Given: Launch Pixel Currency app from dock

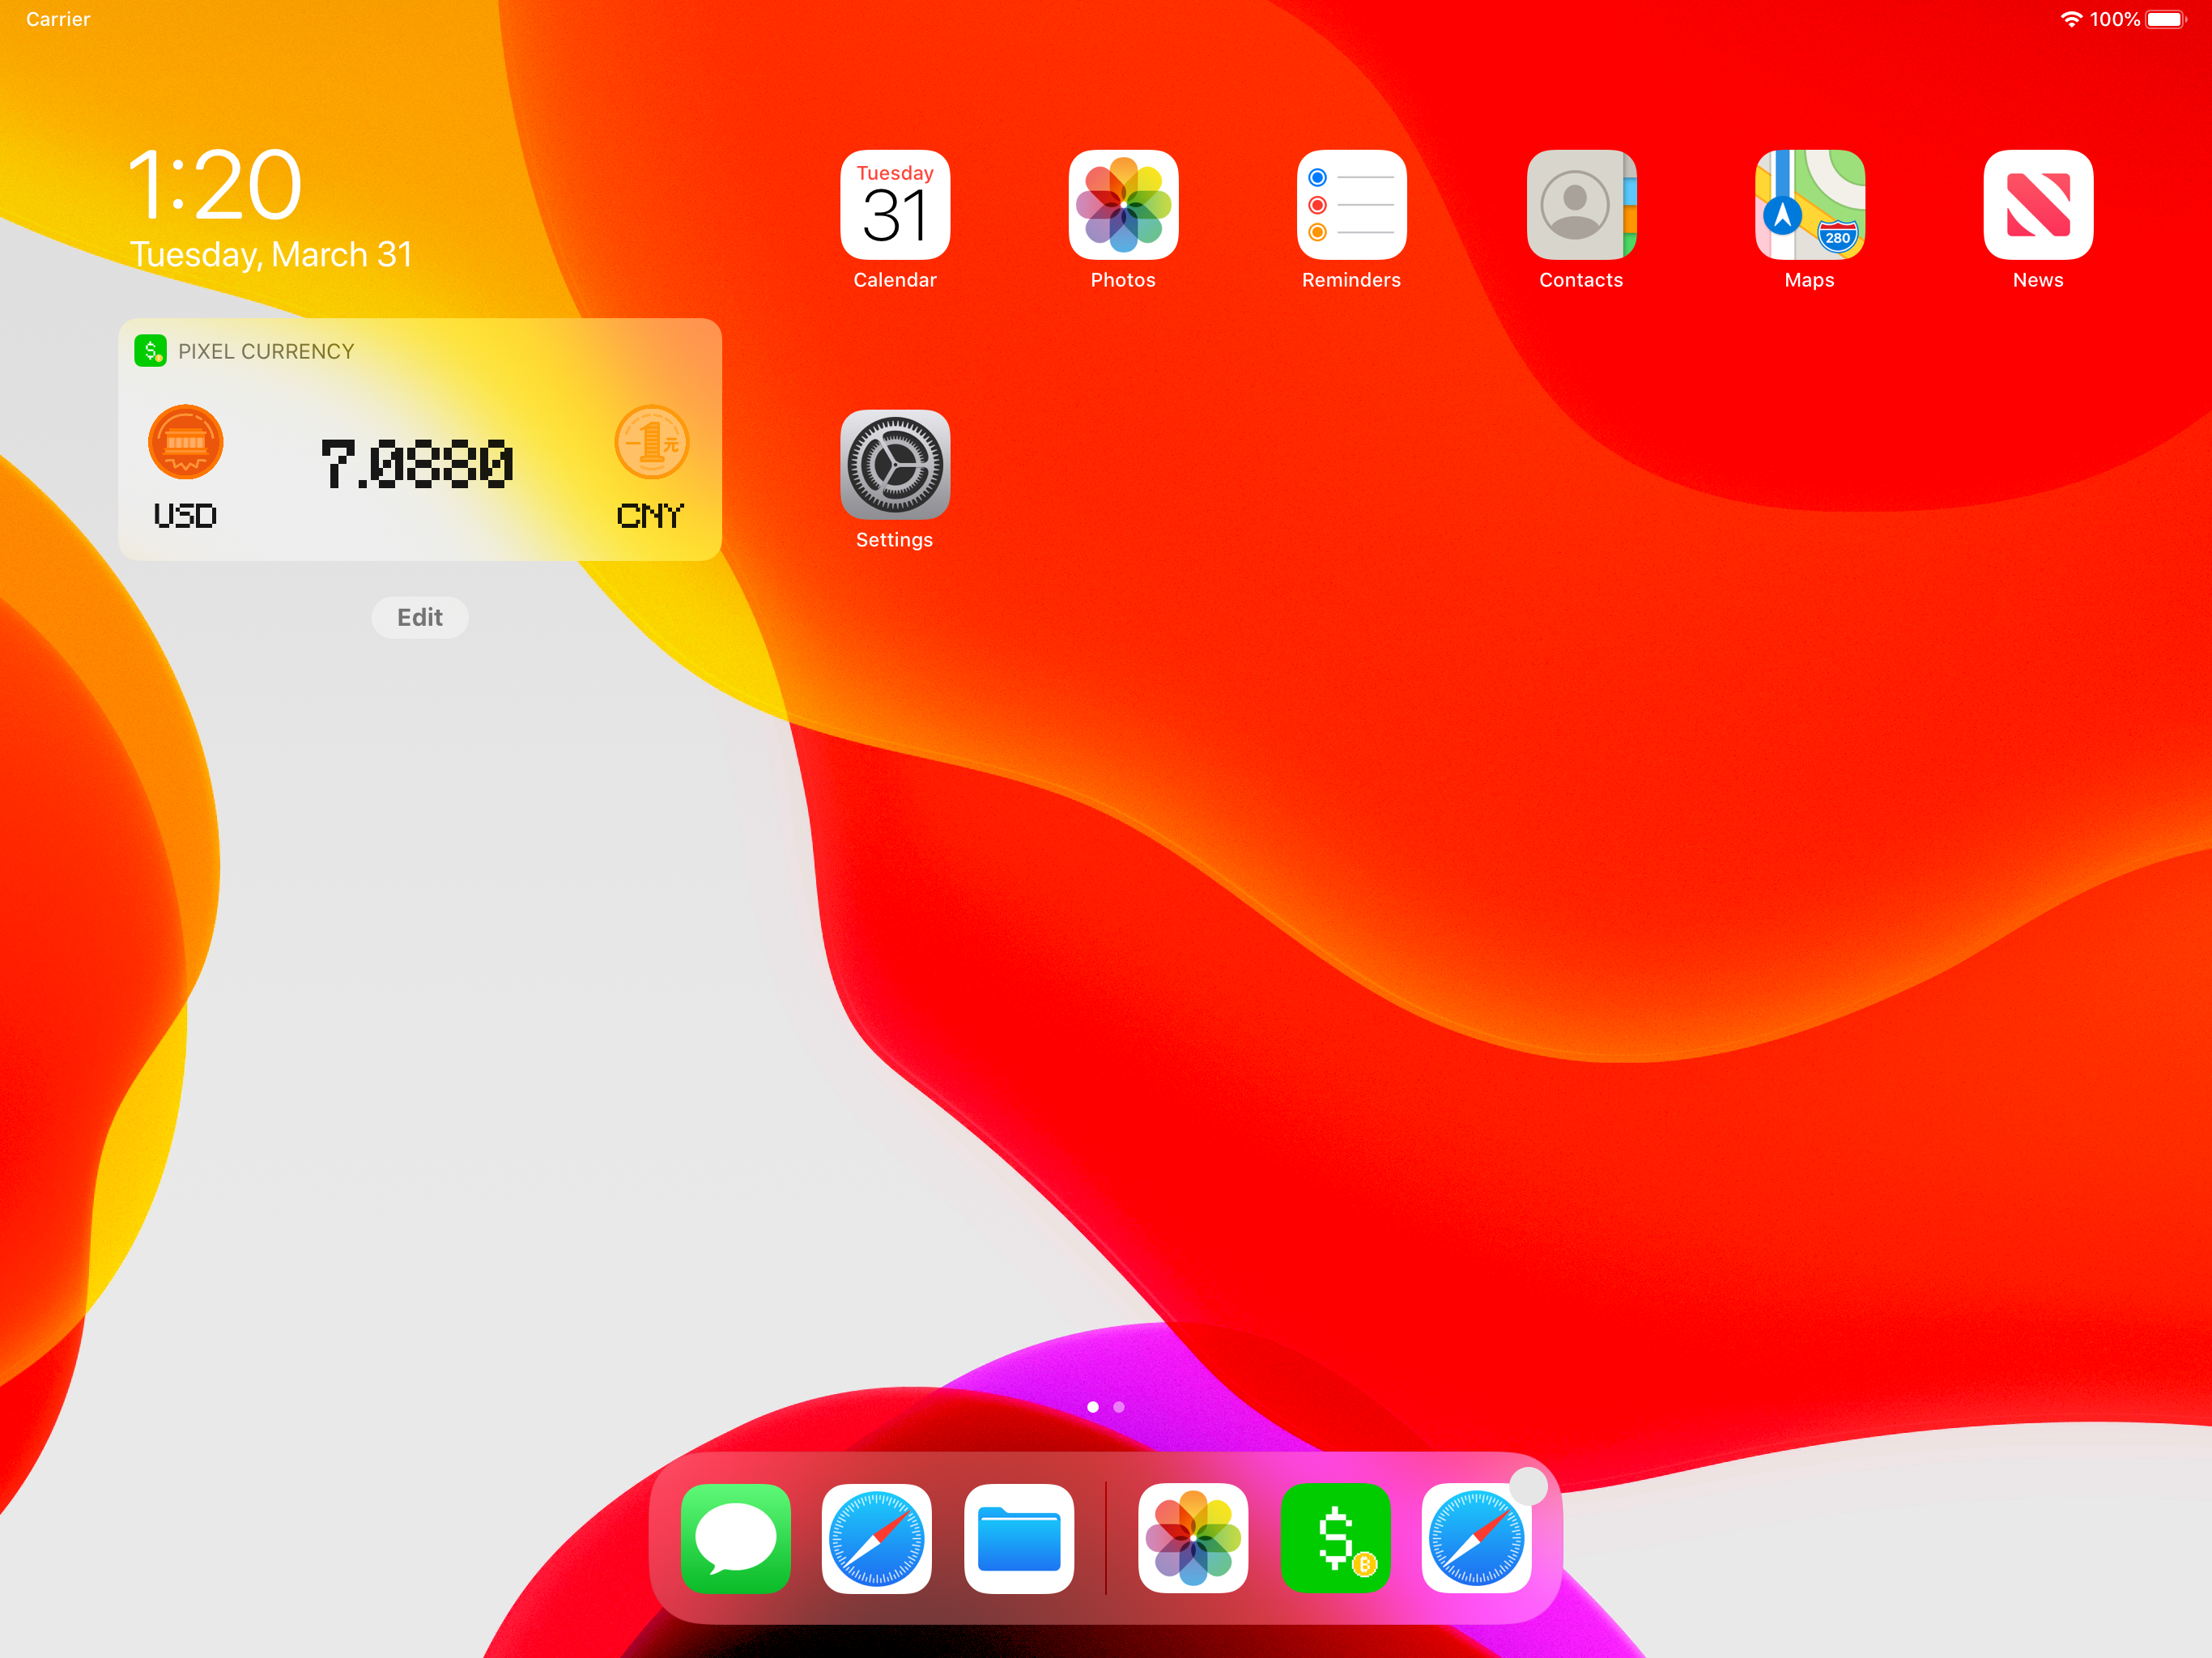Looking at the screenshot, I should pos(1335,1538).
